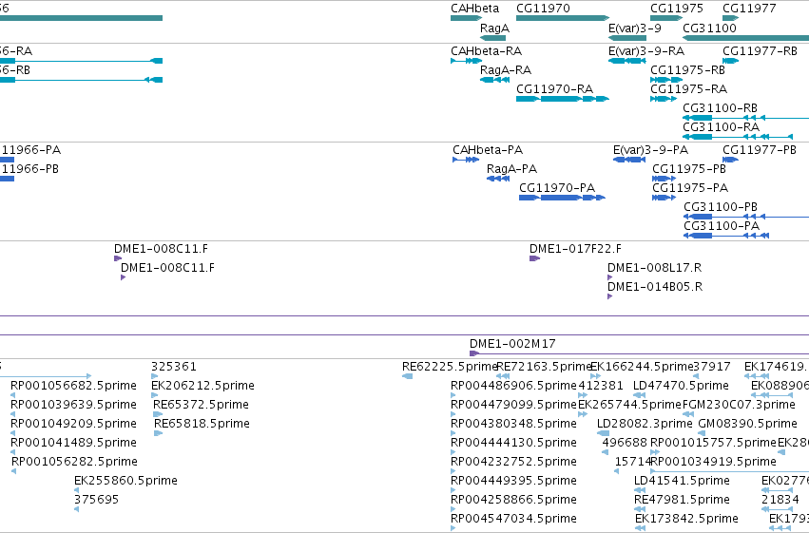Click the CG11977-PB label
The image size is (809, 533).
click(x=759, y=150)
